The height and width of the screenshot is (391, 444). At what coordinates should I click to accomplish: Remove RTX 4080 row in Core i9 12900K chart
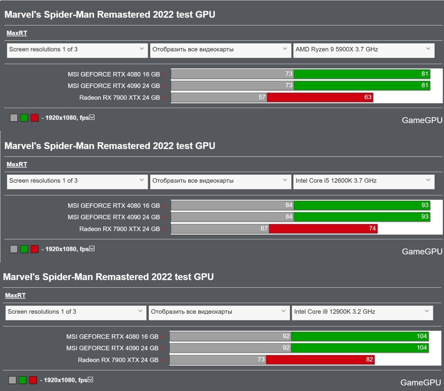(162, 337)
